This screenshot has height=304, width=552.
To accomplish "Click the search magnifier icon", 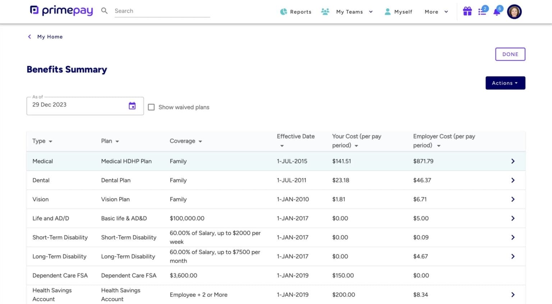I will tap(104, 11).
